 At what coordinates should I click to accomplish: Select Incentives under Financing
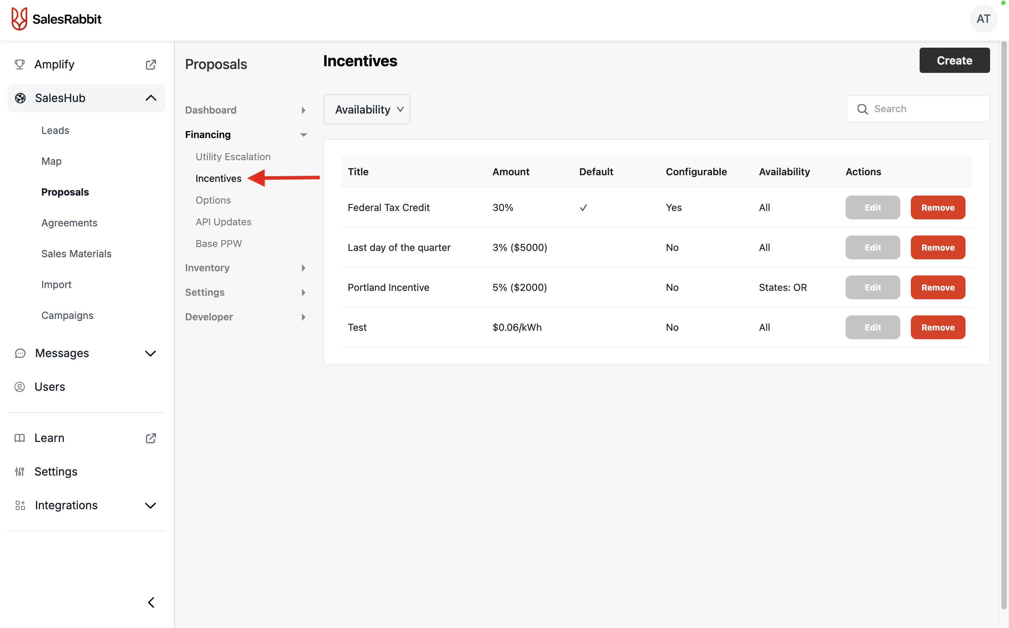(x=218, y=179)
